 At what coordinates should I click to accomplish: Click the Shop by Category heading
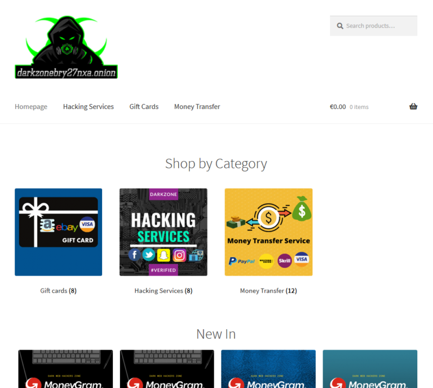coord(216,164)
